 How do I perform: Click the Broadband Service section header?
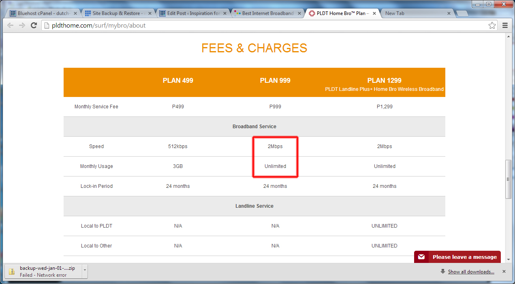254,127
